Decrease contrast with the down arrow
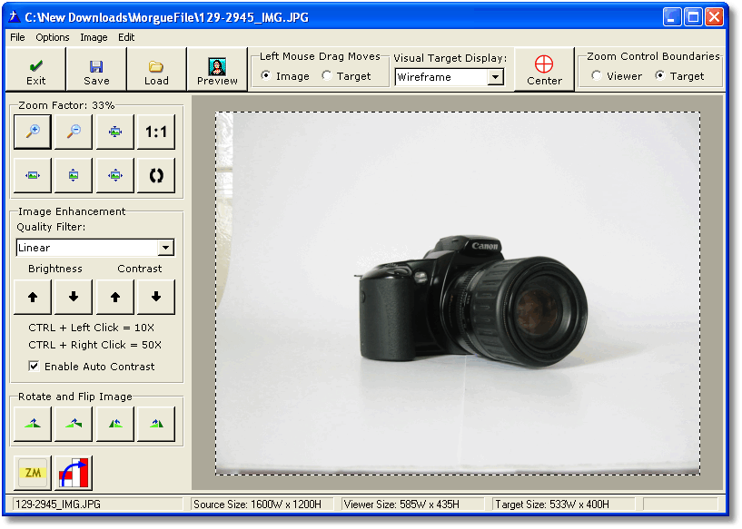 pyautogui.click(x=156, y=297)
